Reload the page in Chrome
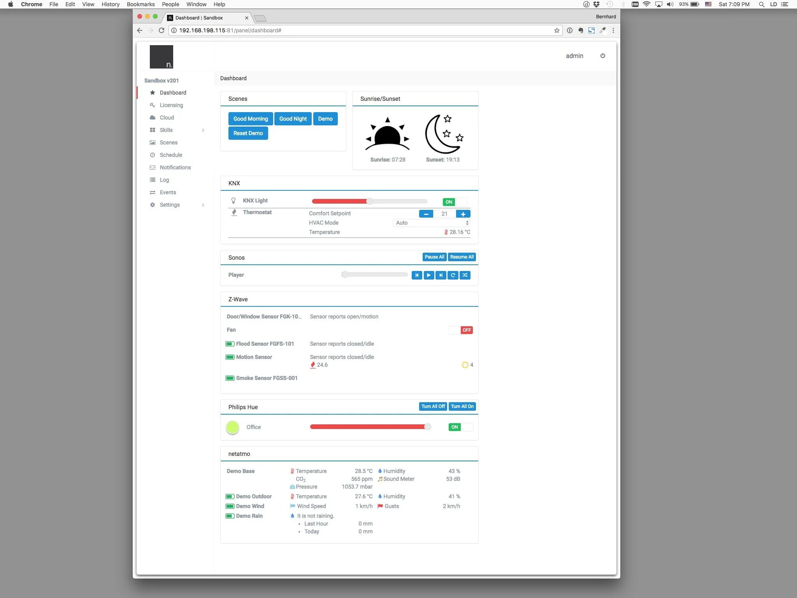This screenshot has width=797, height=598. pyautogui.click(x=161, y=30)
